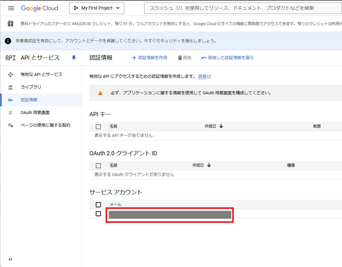Viewport: 342px width, 267px height.
Task: Toggle the service account row checkbox
Action: 98,214
